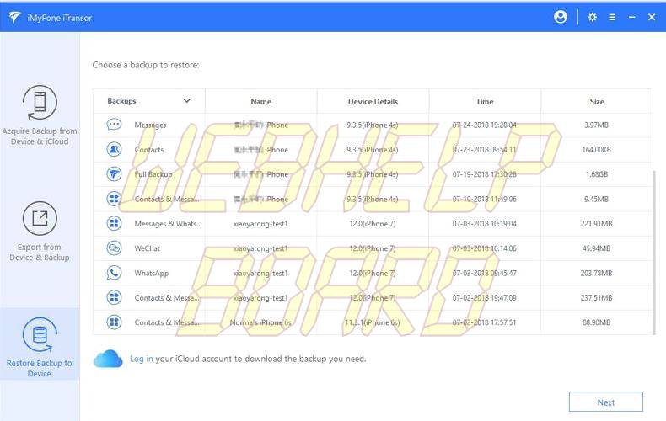
Task: Click size value 164.00KB
Action: pos(596,150)
